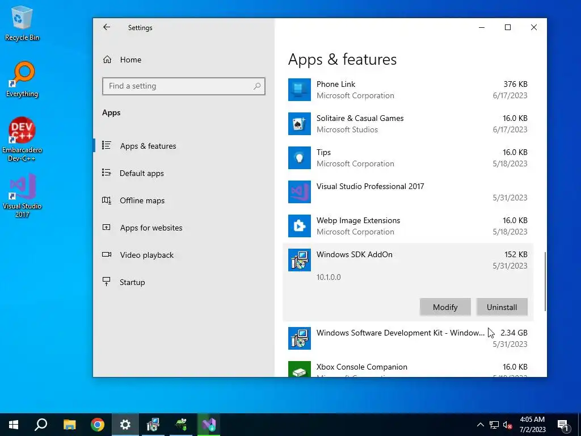Open taskbar search
Image resolution: width=581 pixels, height=436 pixels.
41,425
